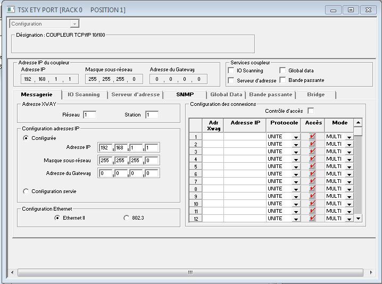
Task: Toggle the red Accès checkmark in row 12
Action: point(312,219)
